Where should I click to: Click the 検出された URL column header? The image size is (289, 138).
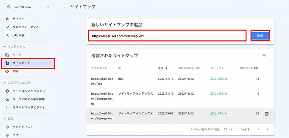[249, 68]
